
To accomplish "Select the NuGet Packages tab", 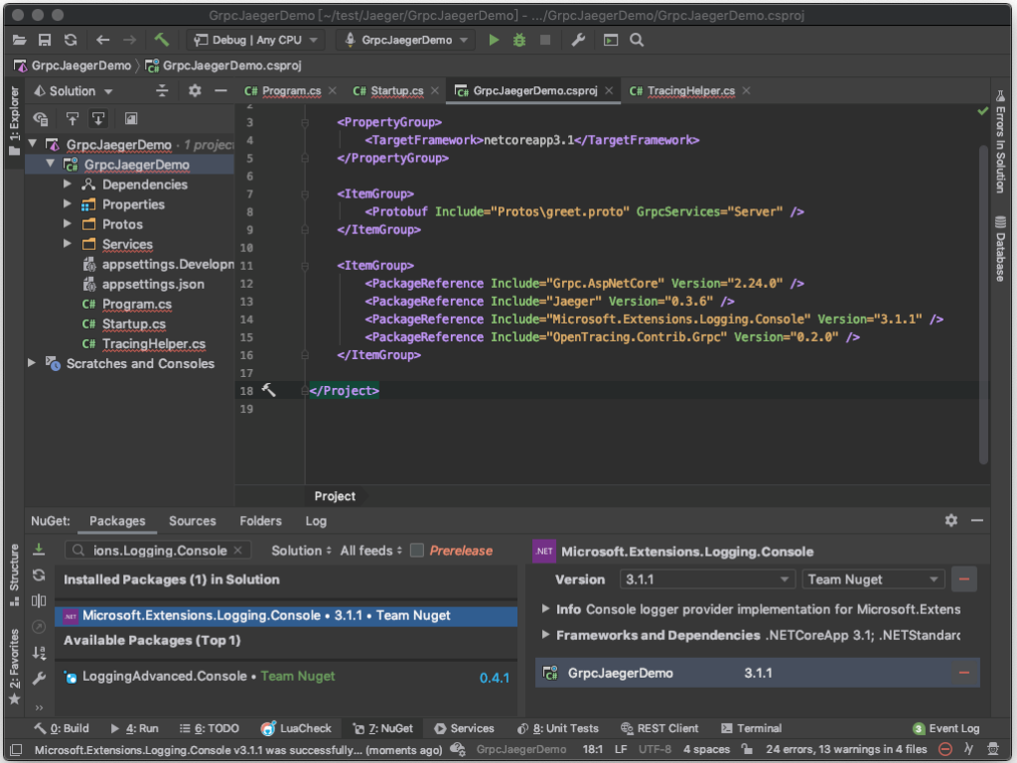I will coord(117,521).
